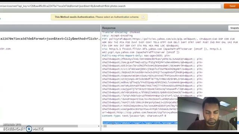The image size is (239, 134).
Task: Click the 'This Method needs Authentication' message
Action: pos(96,17)
